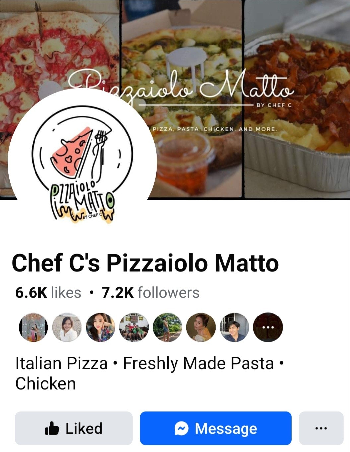Click the thumbs-up icon on Liked

pos(52,428)
